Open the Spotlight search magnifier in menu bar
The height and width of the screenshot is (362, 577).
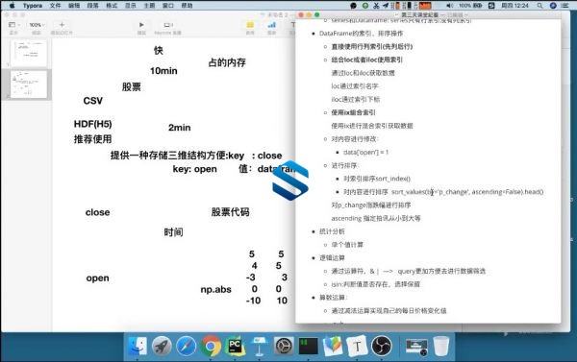(x=539, y=5)
